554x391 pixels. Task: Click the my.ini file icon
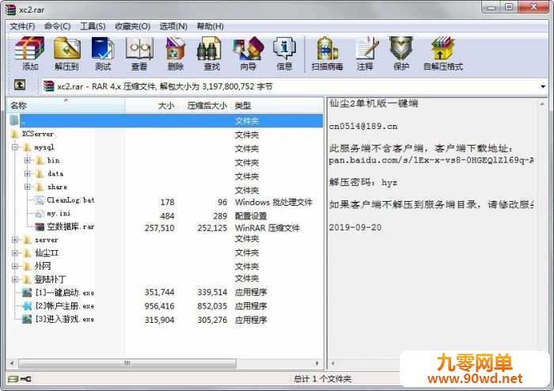tap(40, 214)
